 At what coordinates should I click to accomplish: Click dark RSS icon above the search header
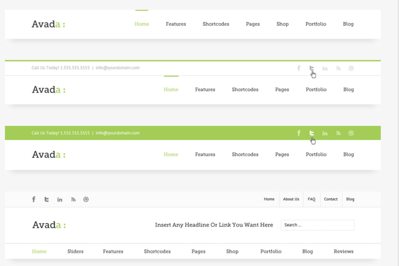[x=73, y=200]
